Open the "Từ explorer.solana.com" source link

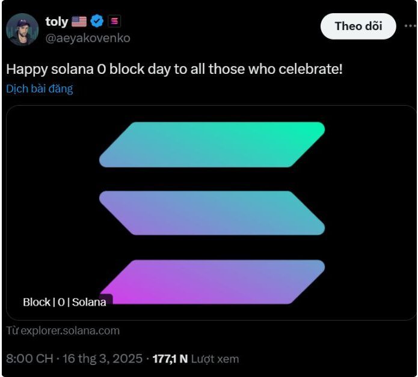tap(63, 331)
